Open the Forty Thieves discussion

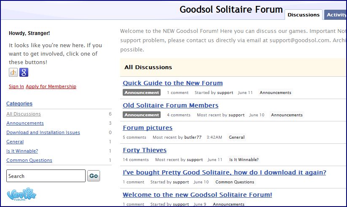point(145,150)
